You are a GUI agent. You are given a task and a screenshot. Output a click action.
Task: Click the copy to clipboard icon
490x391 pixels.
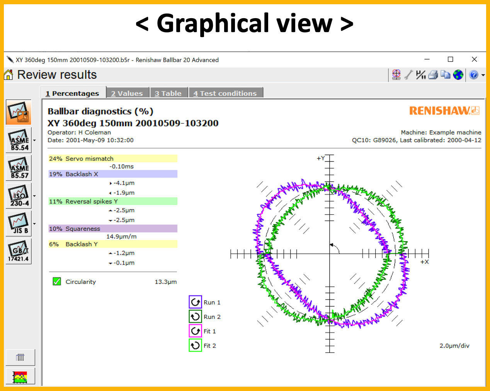[x=446, y=75]
